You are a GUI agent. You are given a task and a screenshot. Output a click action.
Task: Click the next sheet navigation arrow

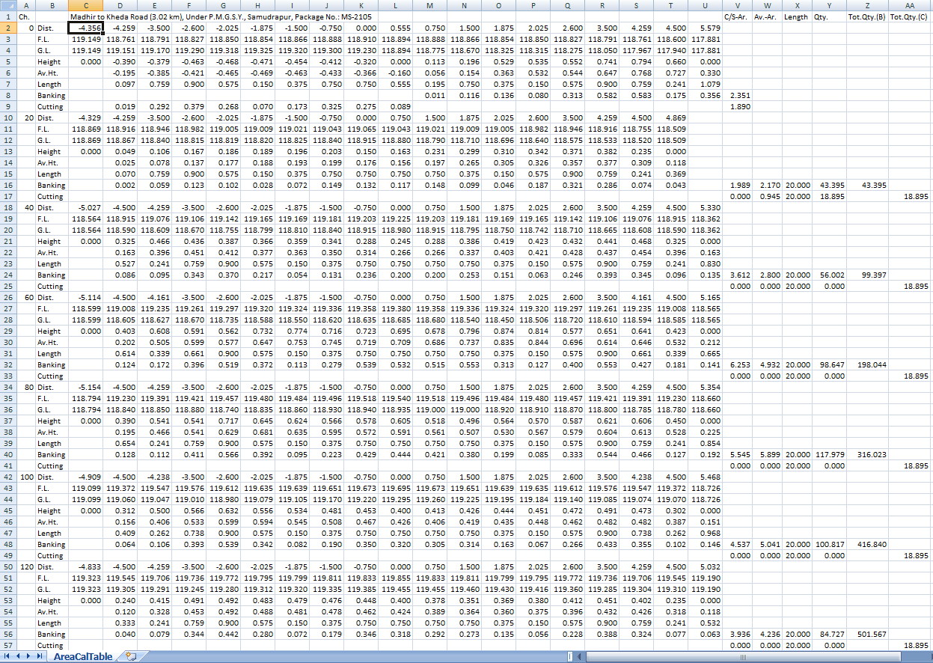(29, 656)
